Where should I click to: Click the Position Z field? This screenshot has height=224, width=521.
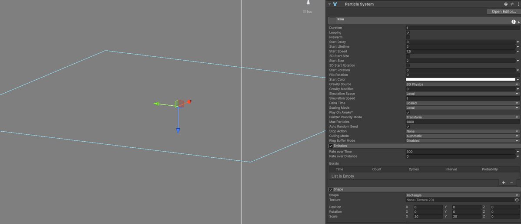[505, 207]
